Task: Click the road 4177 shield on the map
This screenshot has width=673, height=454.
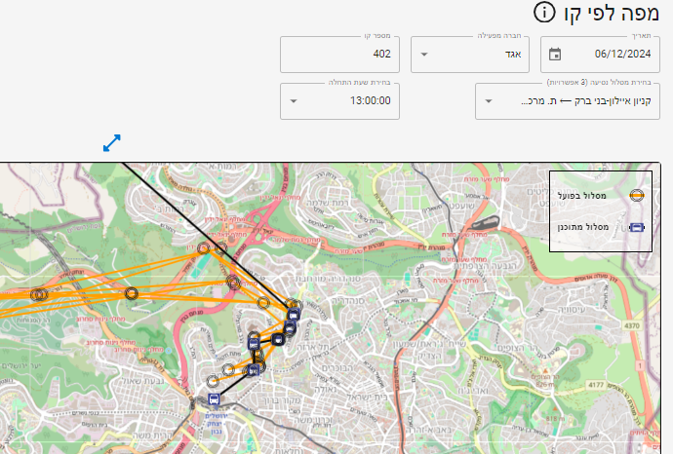Action: 596,385
